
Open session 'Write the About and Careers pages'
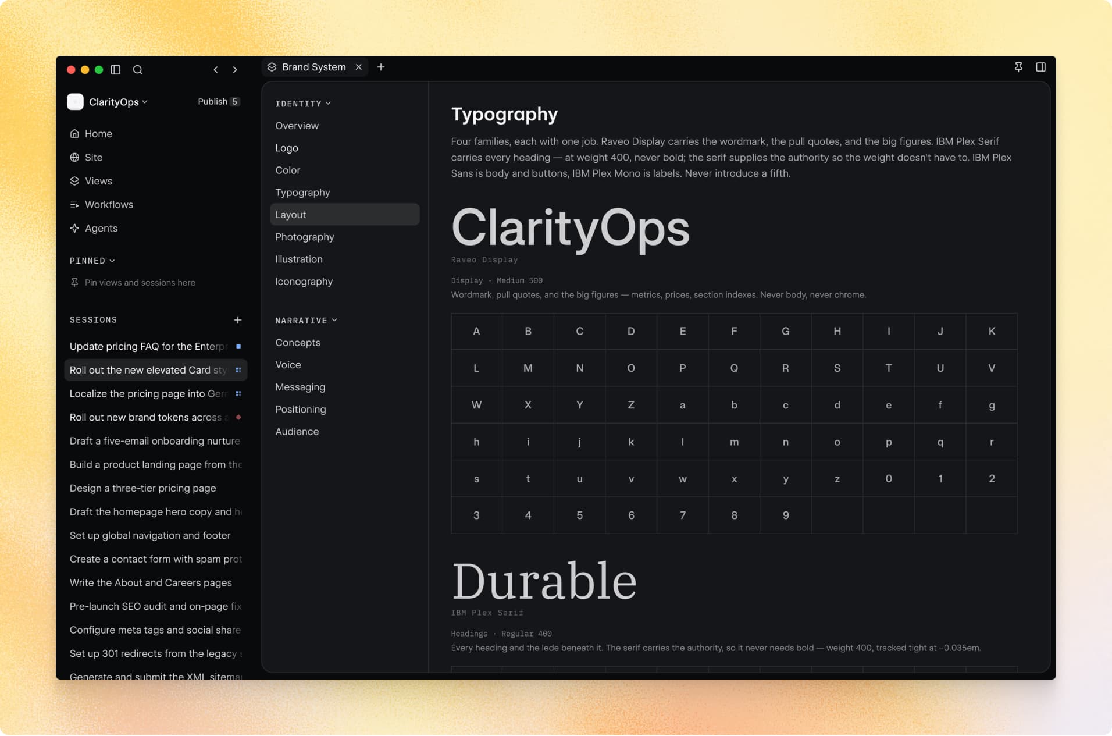click(x=156, y=583)
